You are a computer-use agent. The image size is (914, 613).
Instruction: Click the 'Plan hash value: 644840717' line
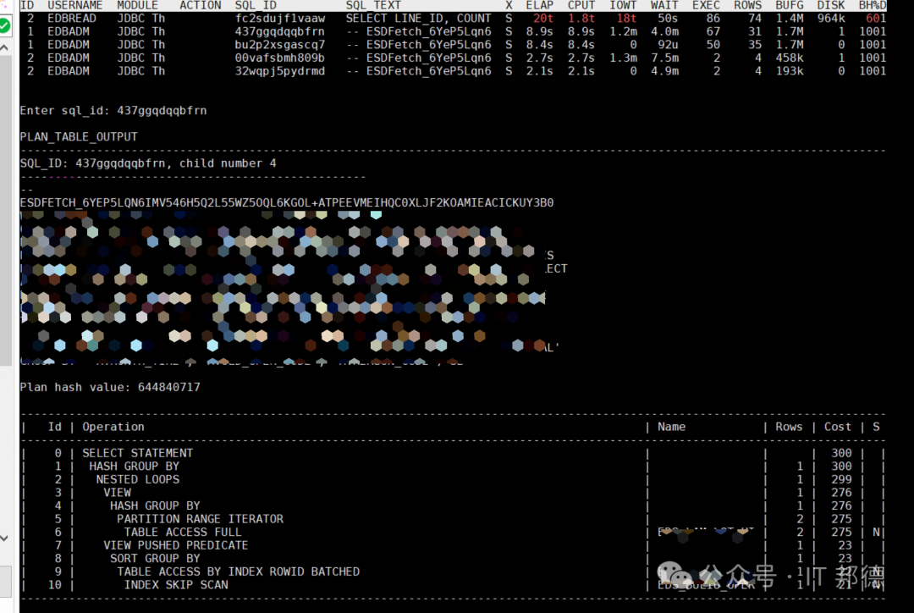[110, 387]
